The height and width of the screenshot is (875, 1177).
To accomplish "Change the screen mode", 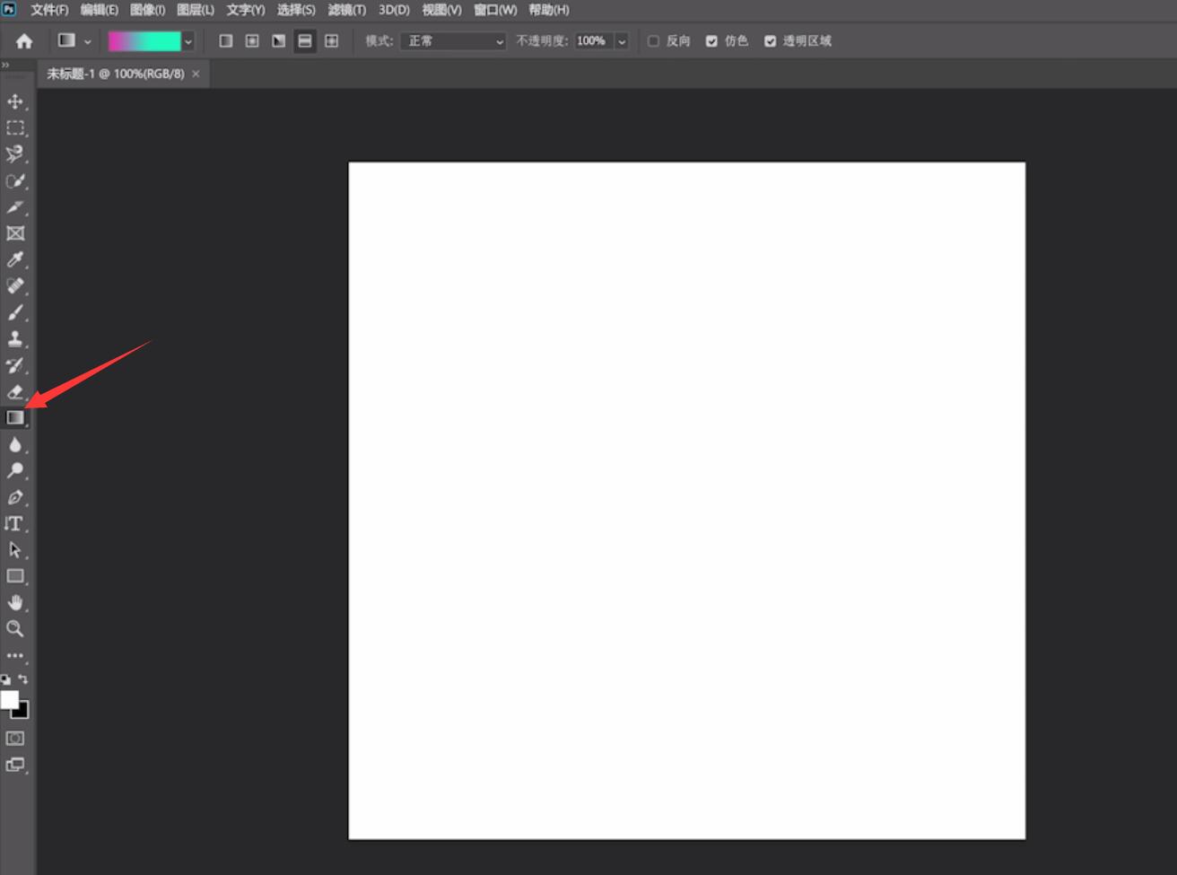I will (x=15, y=765).
